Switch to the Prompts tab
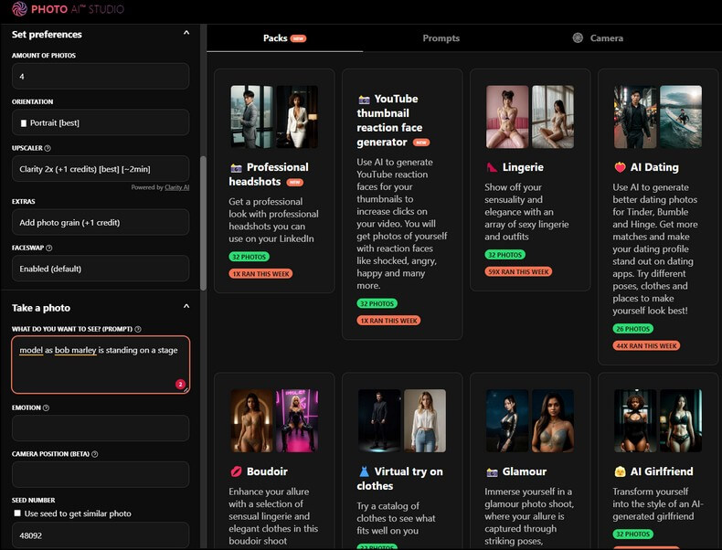The image size is (722, 550). point(441,38)
